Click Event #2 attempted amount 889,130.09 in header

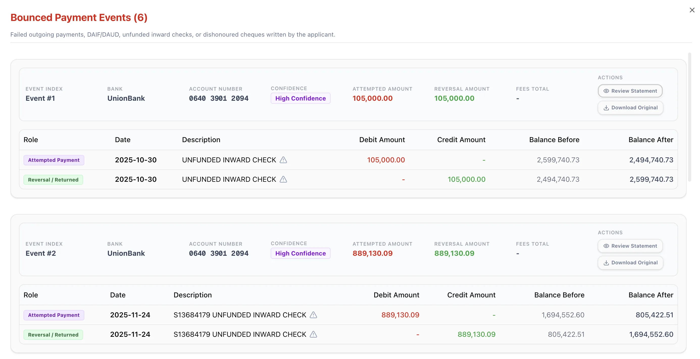tap(372, 253)
